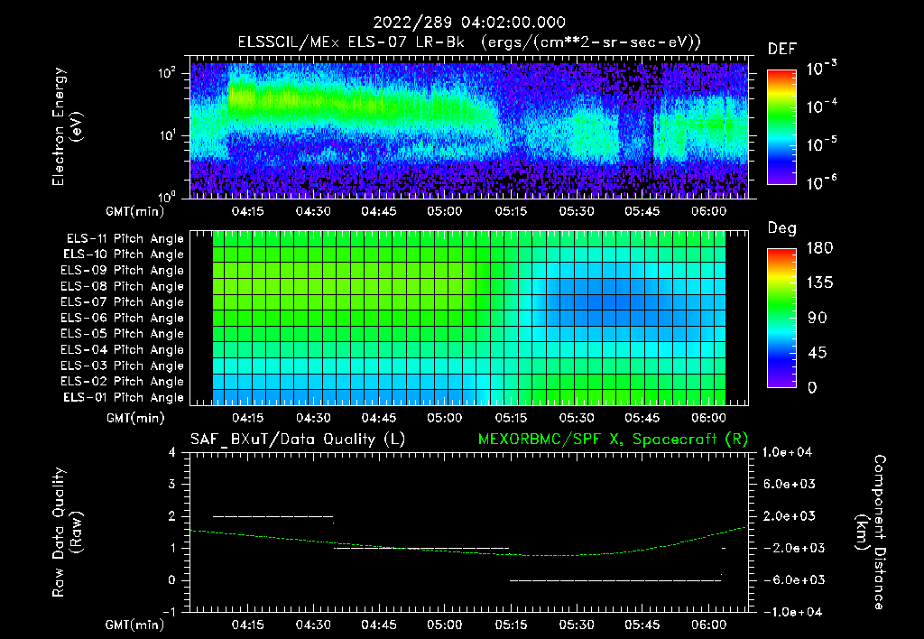
Task: Click the Deg label above the pitch color bar
Action: coord(781,228)
